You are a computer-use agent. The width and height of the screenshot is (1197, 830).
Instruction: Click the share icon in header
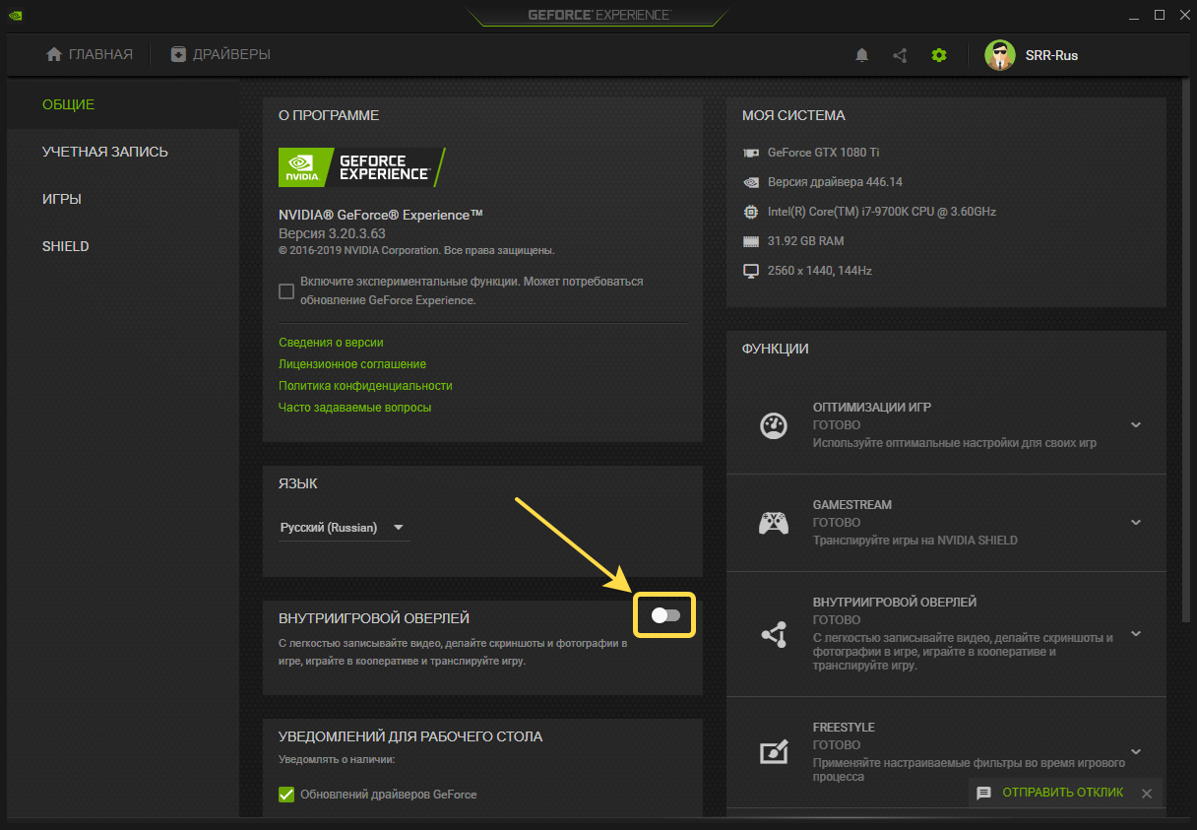click(x=900, y=55)
